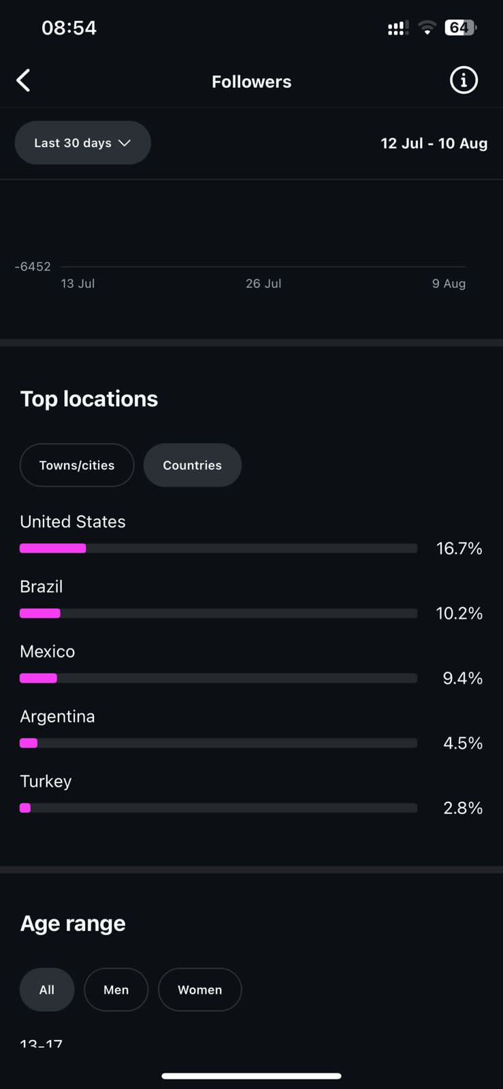Tap the United States progress bar
The image size is (503, 1089).
pos(218,549)
